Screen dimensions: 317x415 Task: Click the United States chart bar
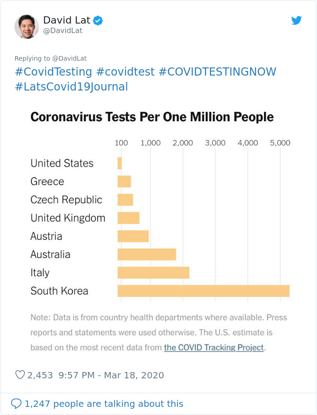click(x=119, y=162)
